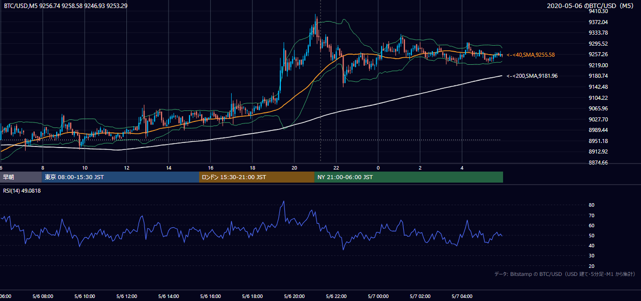Click RSI scale value 70

(591, 215)
